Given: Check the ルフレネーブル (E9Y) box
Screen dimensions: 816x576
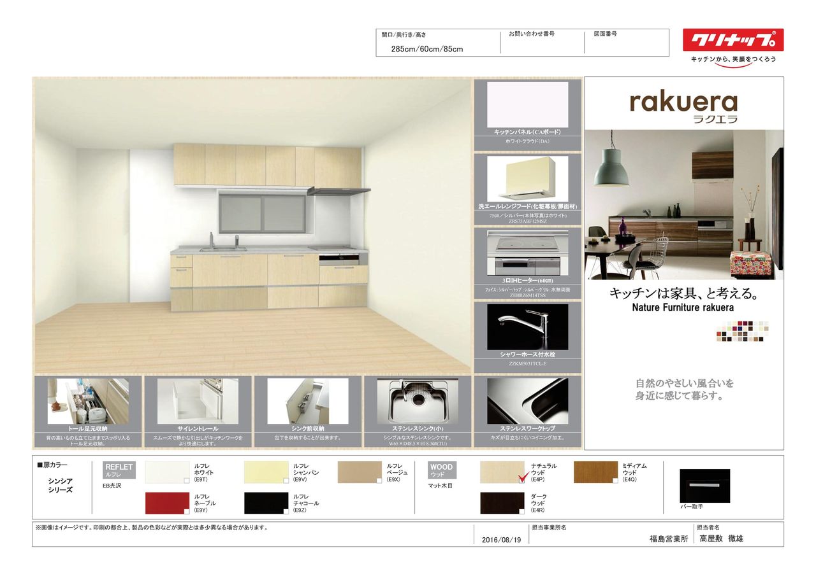Looking at the screenshot, I should 186,511.
